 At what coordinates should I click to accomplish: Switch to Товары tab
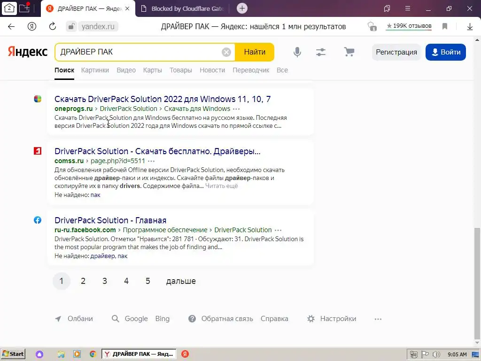click(x=181, y=71)
